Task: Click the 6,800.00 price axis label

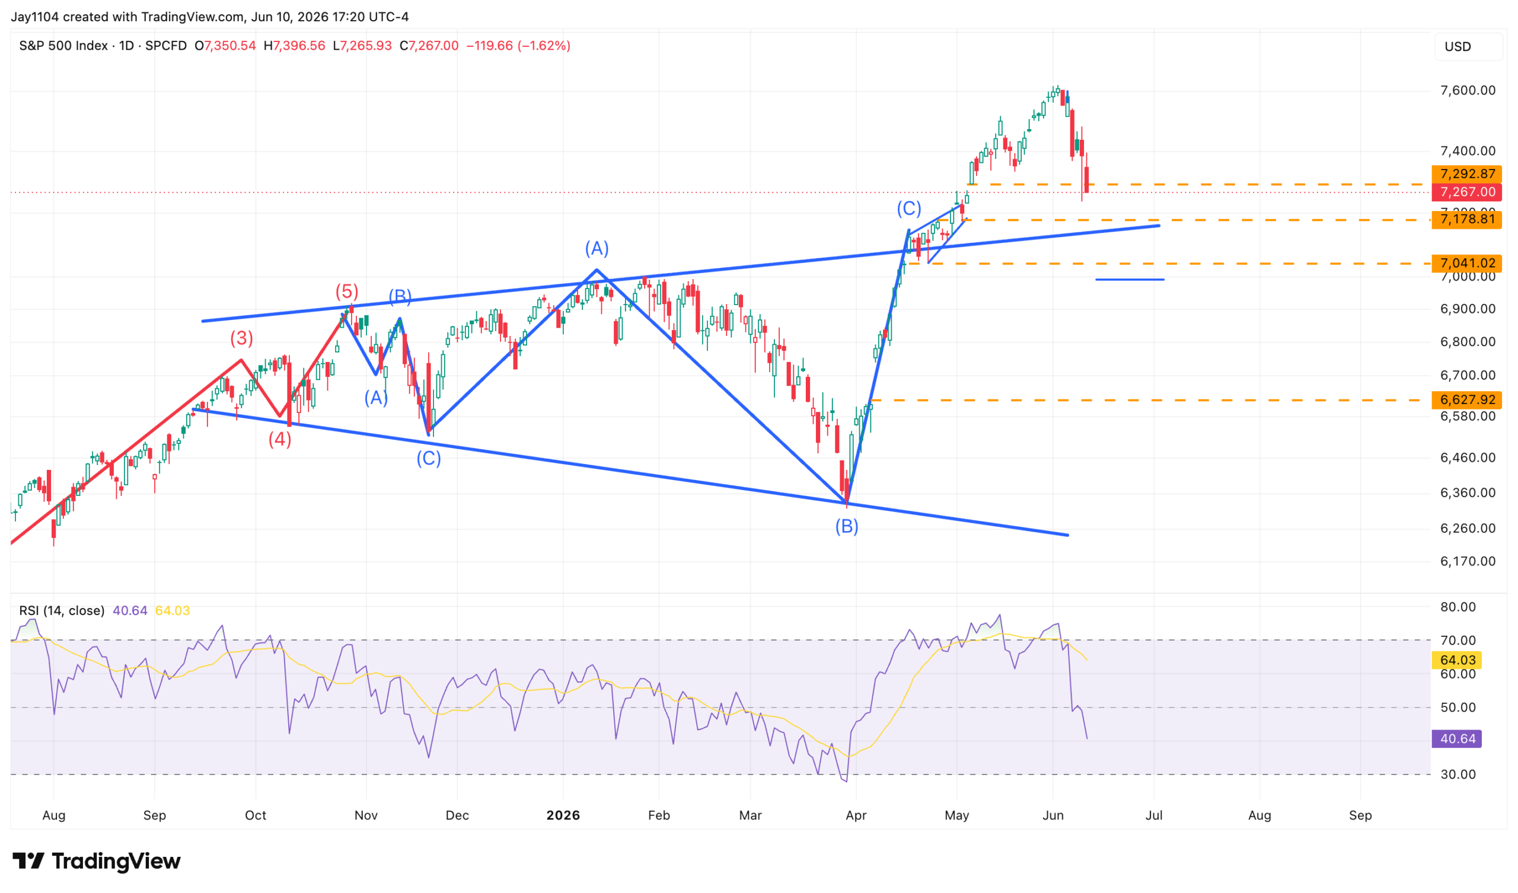Action: click(1468, 342)
